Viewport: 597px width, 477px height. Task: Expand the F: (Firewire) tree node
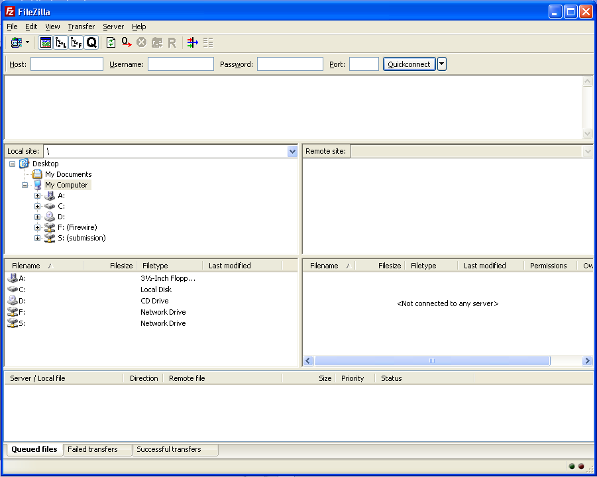point(37,228)
